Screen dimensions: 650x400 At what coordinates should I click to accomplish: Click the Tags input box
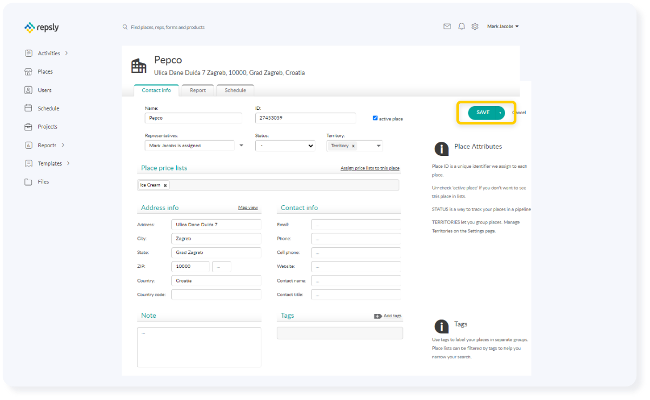(340, 333)
